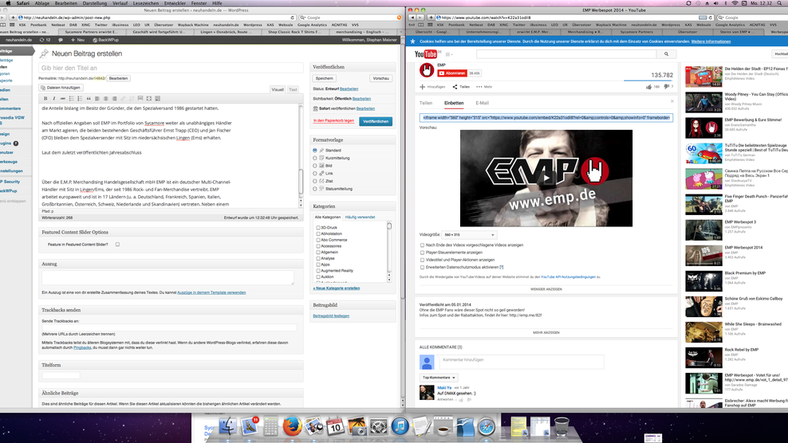Insert More tag in WordPress editor
The height and width of the screenshot is (443, 788).
tap(140, 99)
